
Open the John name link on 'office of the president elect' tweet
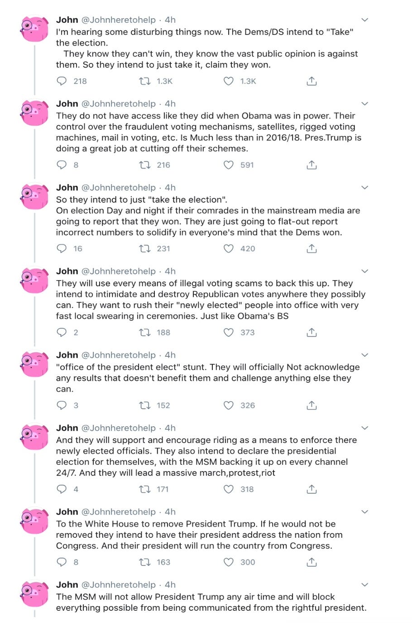coord(67,355)
